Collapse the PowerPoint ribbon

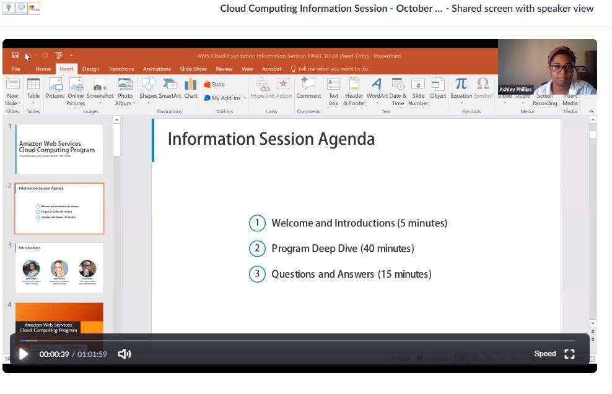click(x=592, y=111)
